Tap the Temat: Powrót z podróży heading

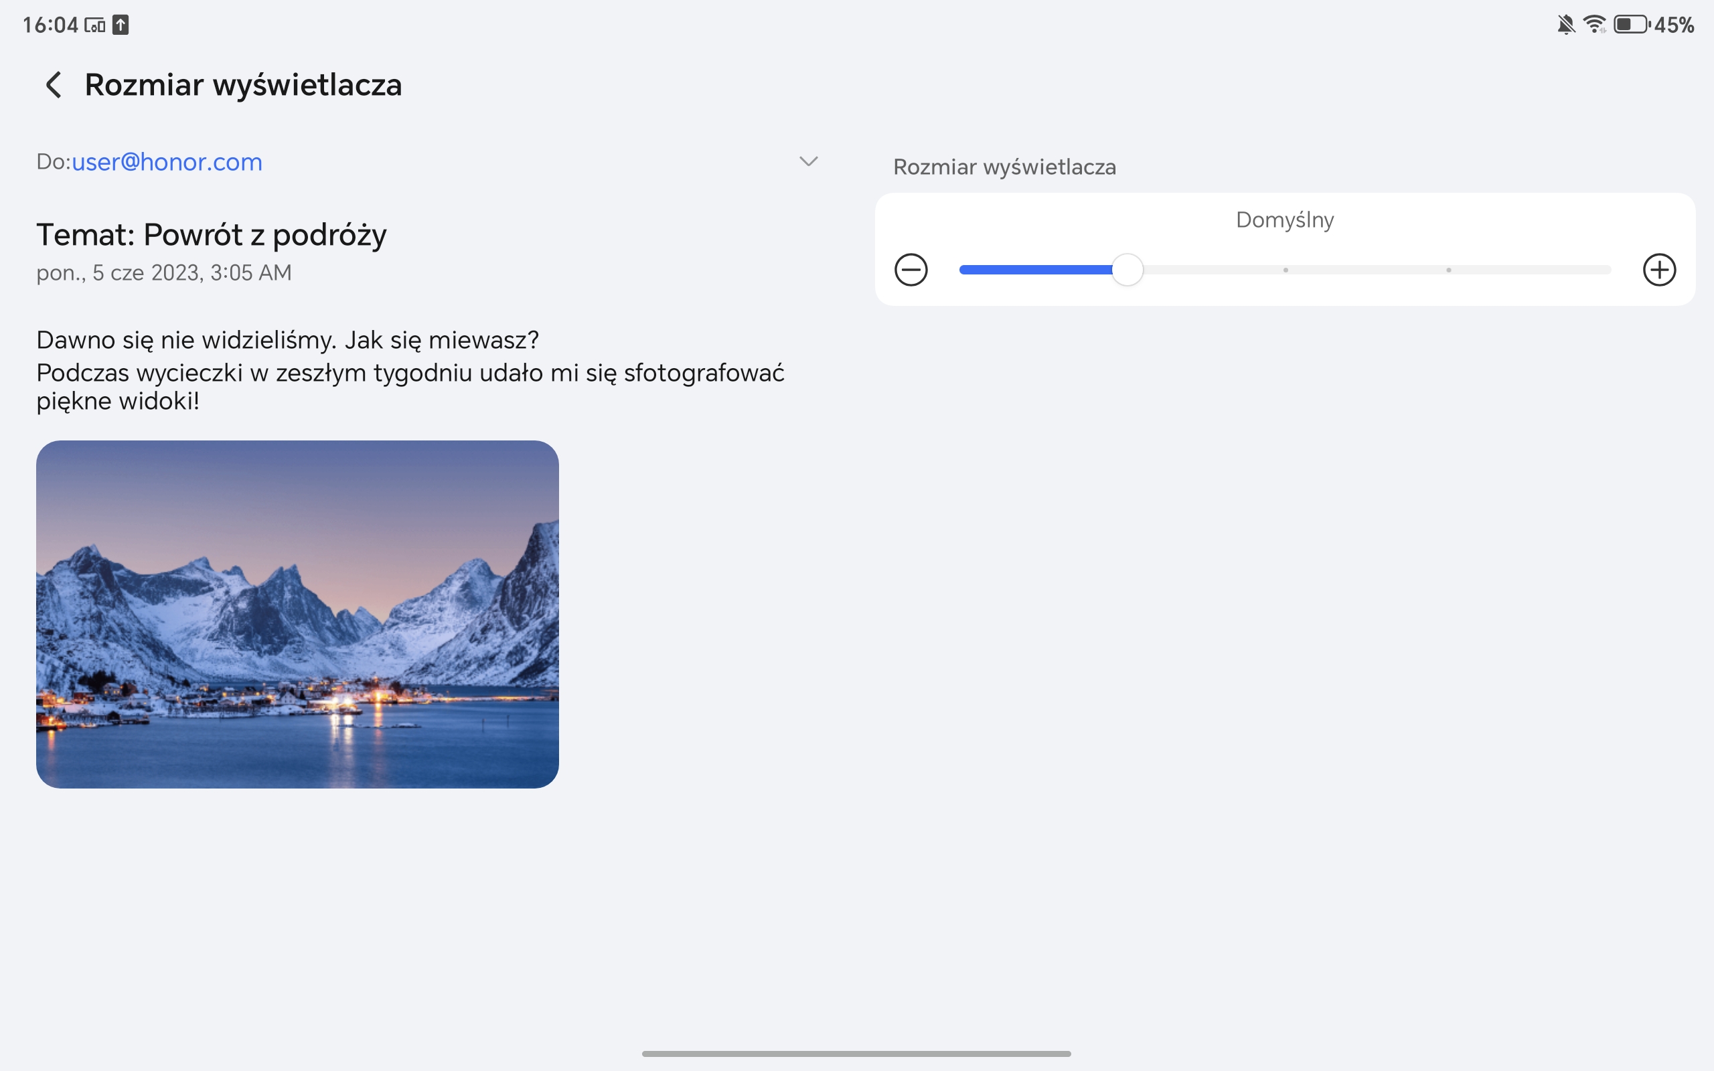pyautogui.click(x=211, y=234)
